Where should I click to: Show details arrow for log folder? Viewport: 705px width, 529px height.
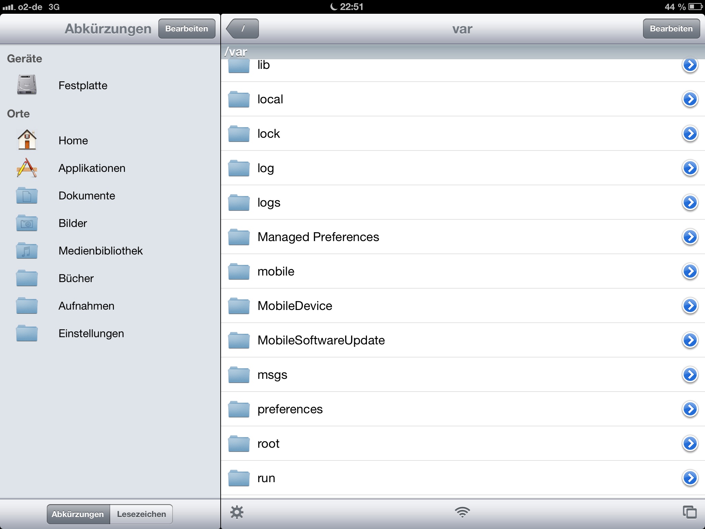[x=690, y=168]
